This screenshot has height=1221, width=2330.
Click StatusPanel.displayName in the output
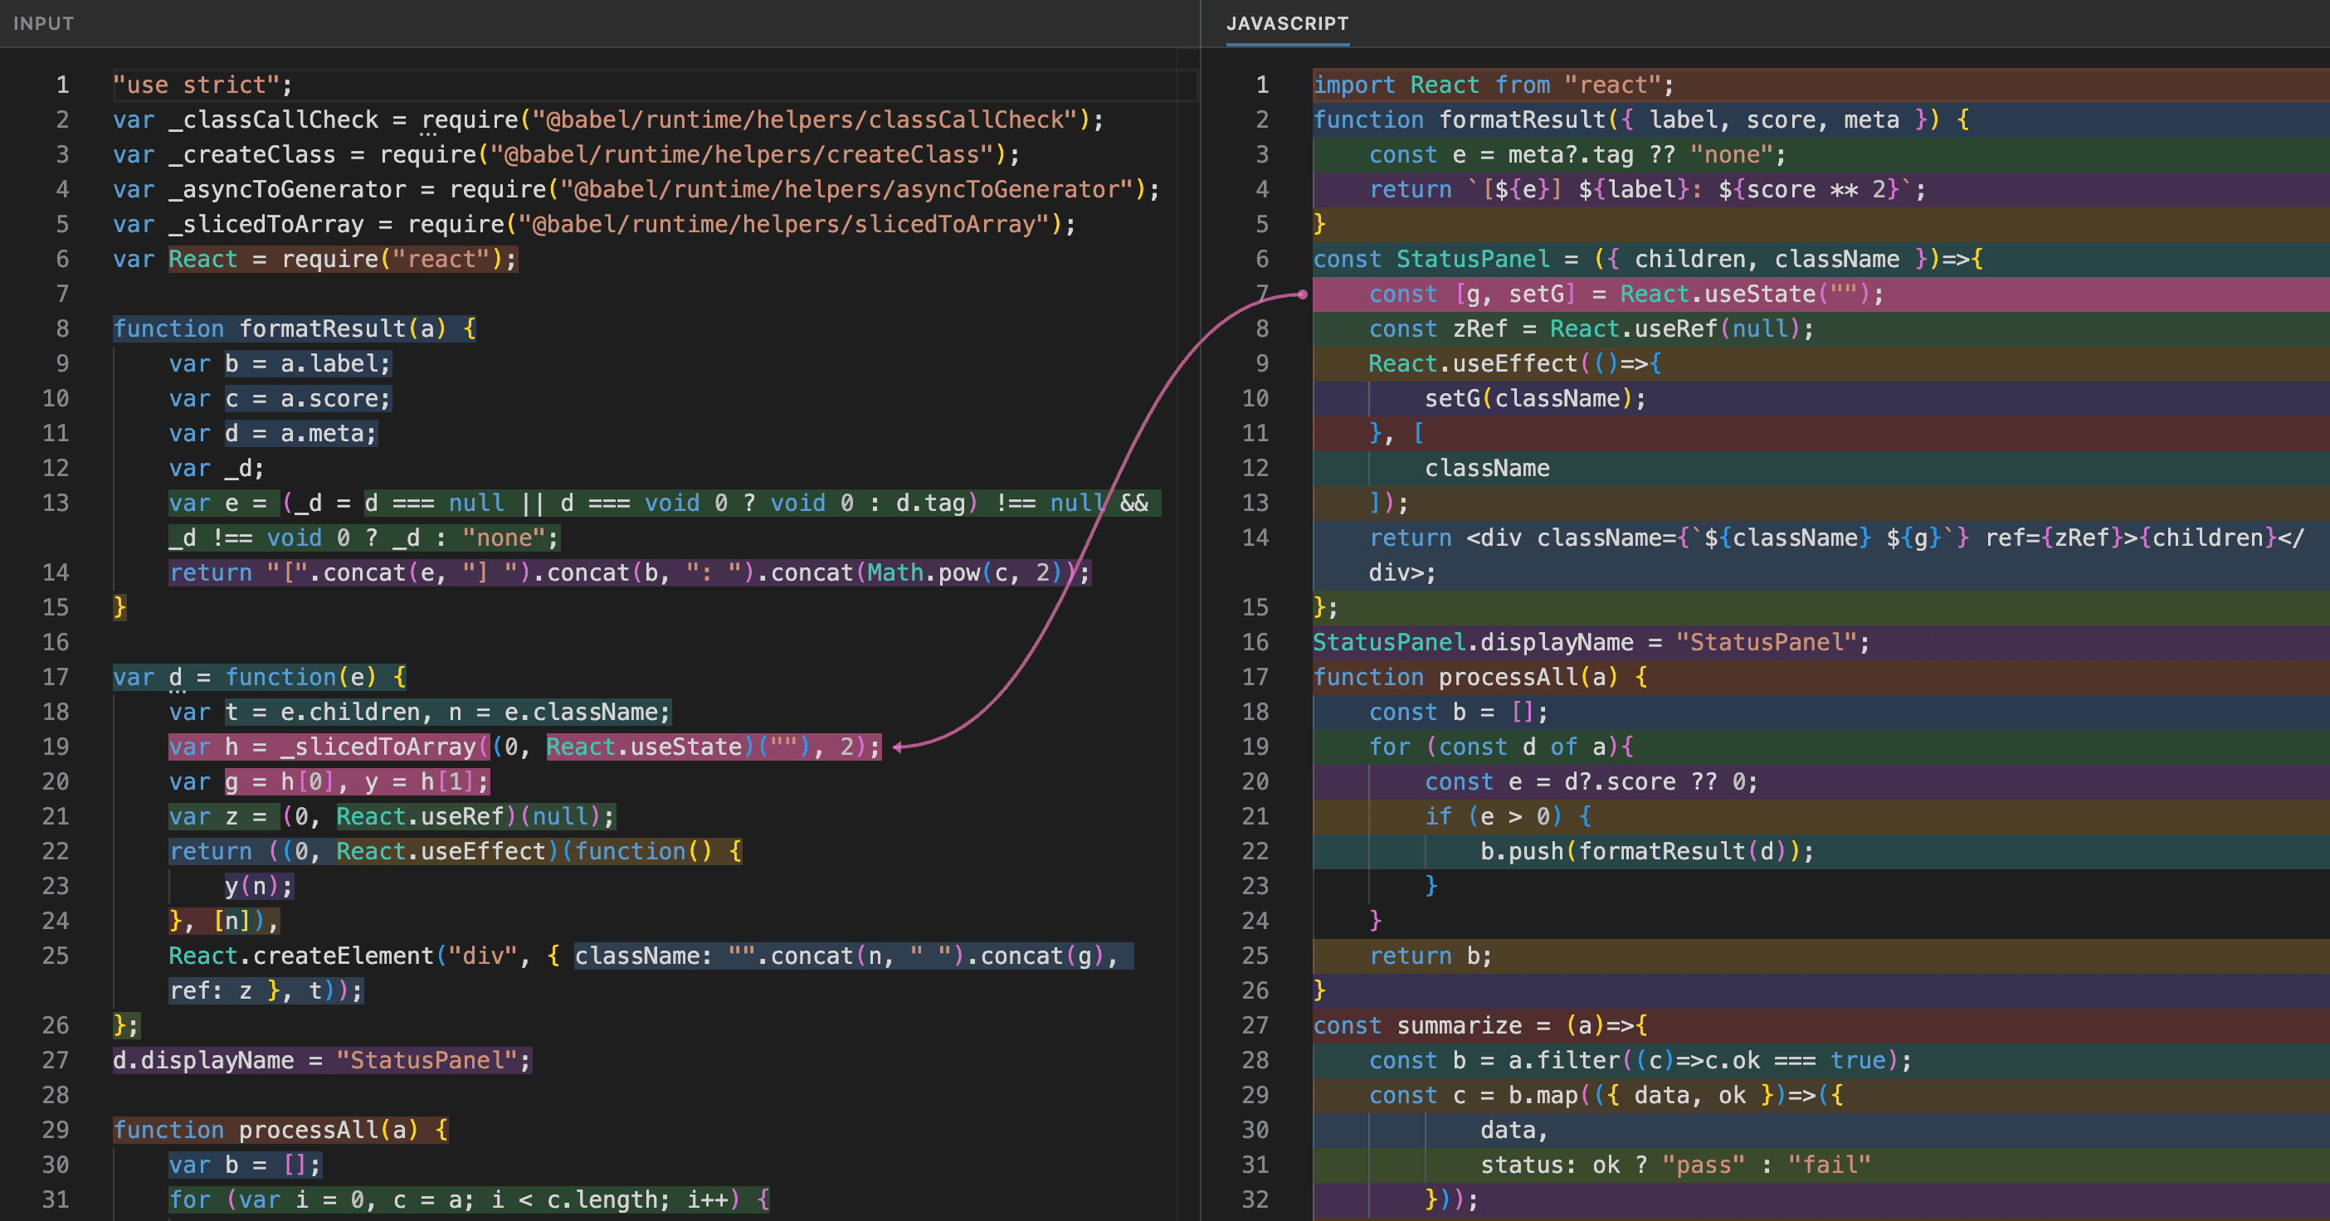coord(1591,642)
